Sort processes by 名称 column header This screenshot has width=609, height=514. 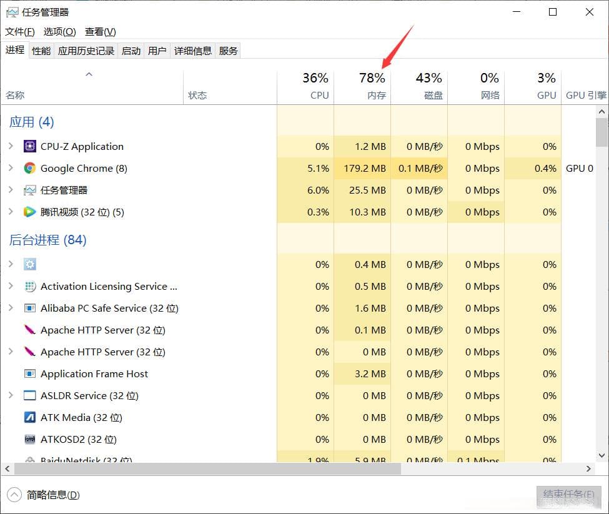[x=92, y=87]
